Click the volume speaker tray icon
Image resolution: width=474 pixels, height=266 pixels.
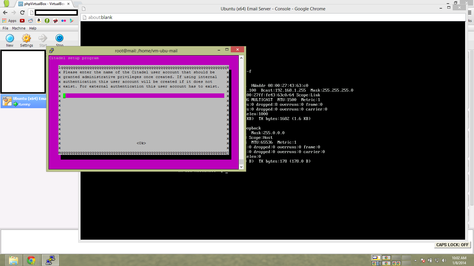[x=444, y=260]
